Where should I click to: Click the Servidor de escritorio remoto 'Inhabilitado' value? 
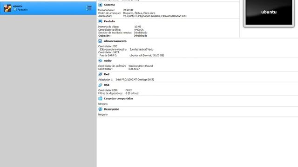coord(141,32)
